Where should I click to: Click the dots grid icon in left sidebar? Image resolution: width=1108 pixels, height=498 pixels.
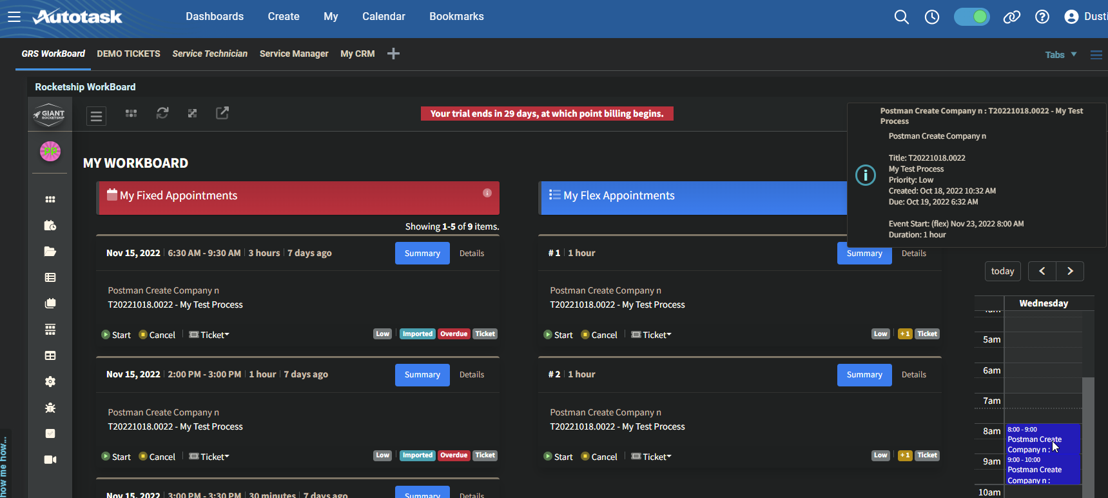(50, 199)
